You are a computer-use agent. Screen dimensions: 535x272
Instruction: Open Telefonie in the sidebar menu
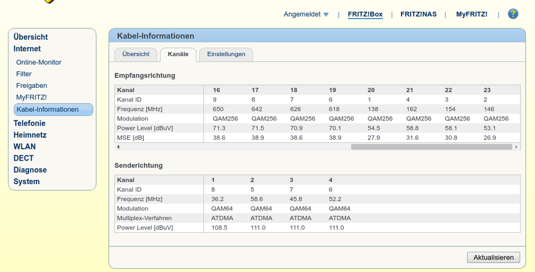click(29, 123)
